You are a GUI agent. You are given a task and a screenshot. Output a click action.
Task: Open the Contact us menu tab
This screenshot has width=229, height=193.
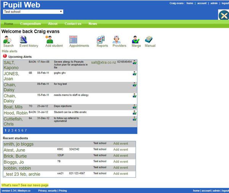coord(73,24)
